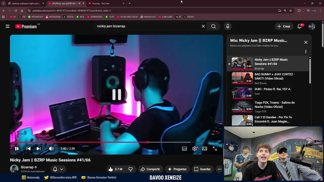
Task: Close the Mix playlist panel
Action: point(306,42)
